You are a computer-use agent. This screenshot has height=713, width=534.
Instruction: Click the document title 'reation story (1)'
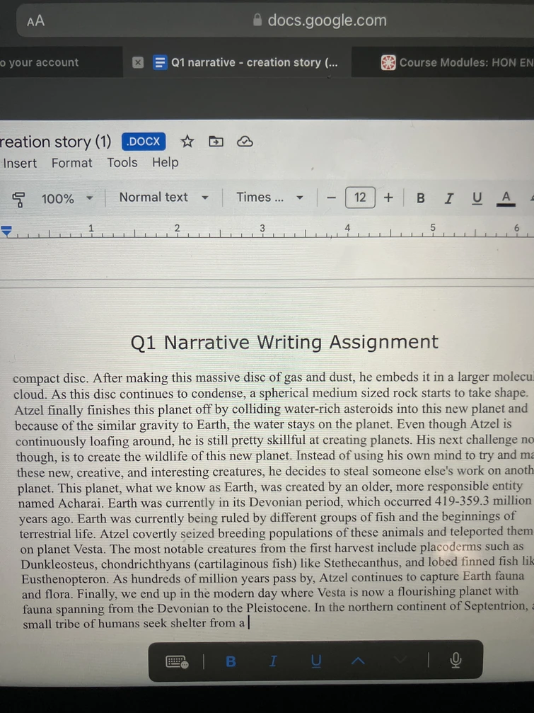click(55, 142)
